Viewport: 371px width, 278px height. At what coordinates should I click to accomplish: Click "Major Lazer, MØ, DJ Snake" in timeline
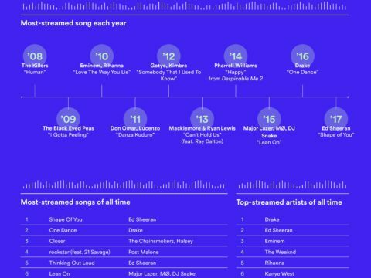click(269, 132)
